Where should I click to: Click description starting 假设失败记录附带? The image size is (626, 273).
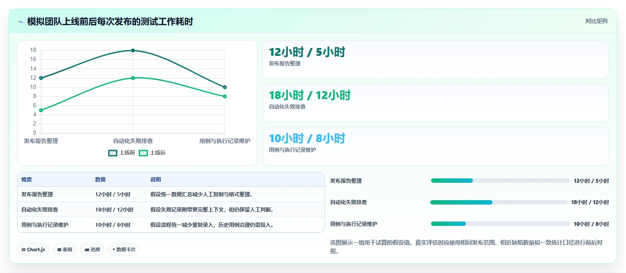click(x=212, y=210)
